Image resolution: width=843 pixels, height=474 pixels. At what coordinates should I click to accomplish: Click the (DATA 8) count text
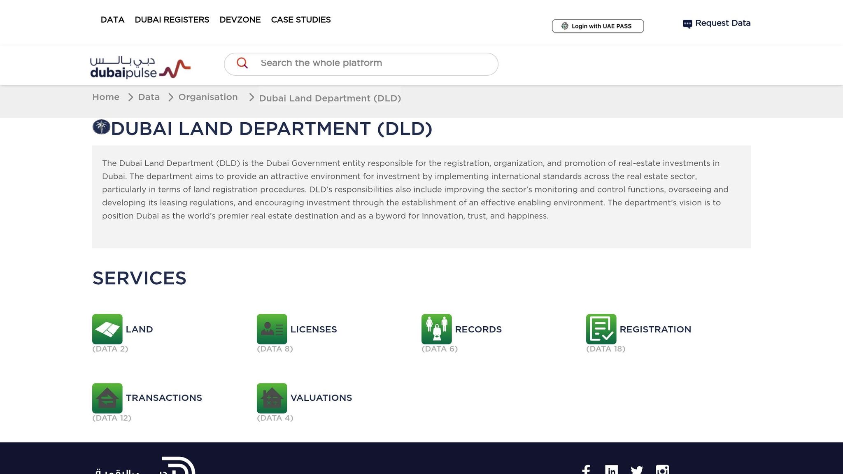[x=275, y=349]
